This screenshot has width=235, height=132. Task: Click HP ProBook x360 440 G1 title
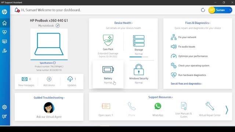49,21
